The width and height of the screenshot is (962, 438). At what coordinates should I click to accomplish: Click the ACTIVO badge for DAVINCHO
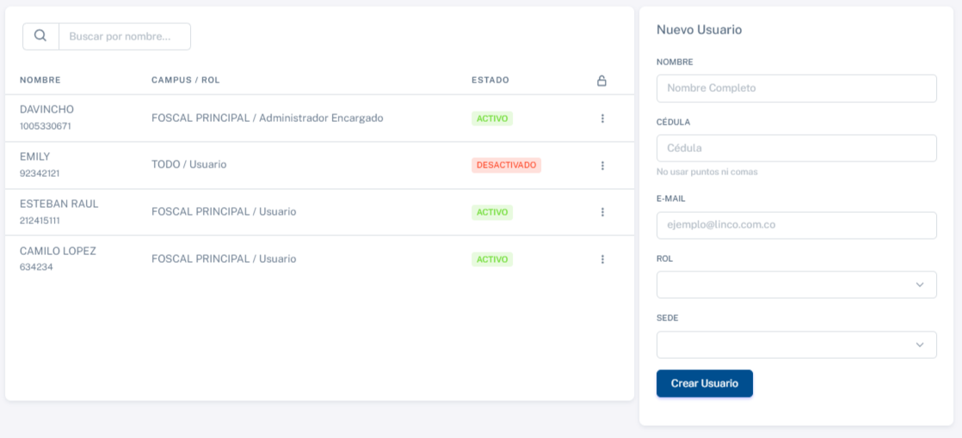pyautogui.click(x=492, y=119)
